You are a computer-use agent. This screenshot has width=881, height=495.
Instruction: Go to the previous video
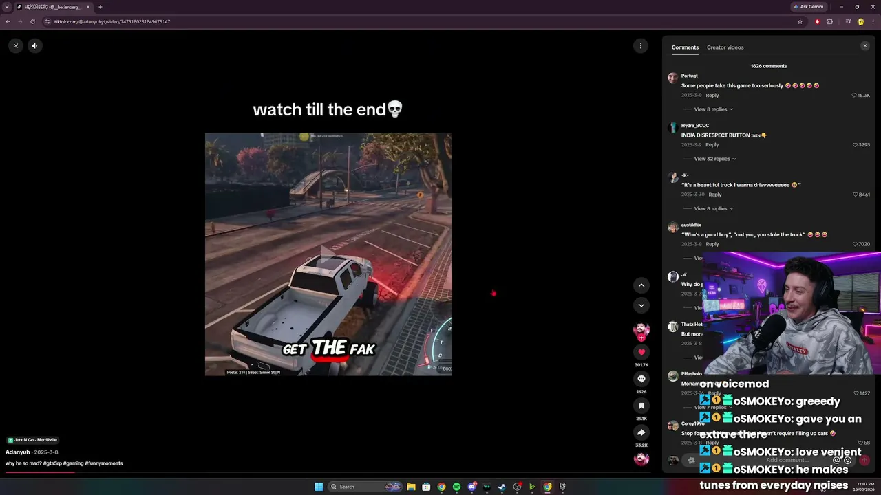(641, 285)
